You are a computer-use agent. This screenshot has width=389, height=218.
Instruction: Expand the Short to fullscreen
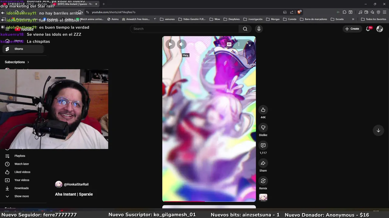[249, 44]
